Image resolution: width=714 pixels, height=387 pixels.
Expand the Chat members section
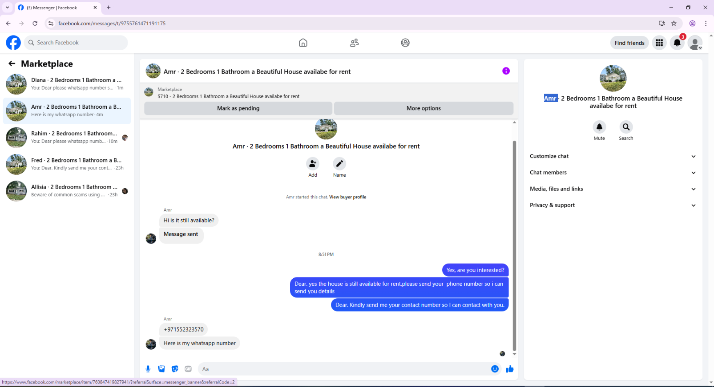coord(613,173)
